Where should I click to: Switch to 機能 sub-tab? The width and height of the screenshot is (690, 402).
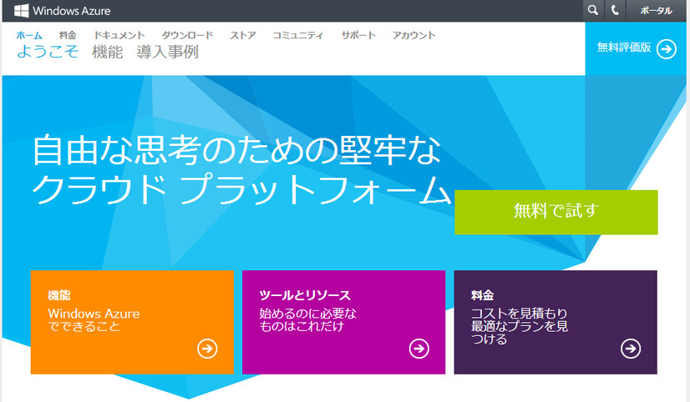tap(108, 52)
